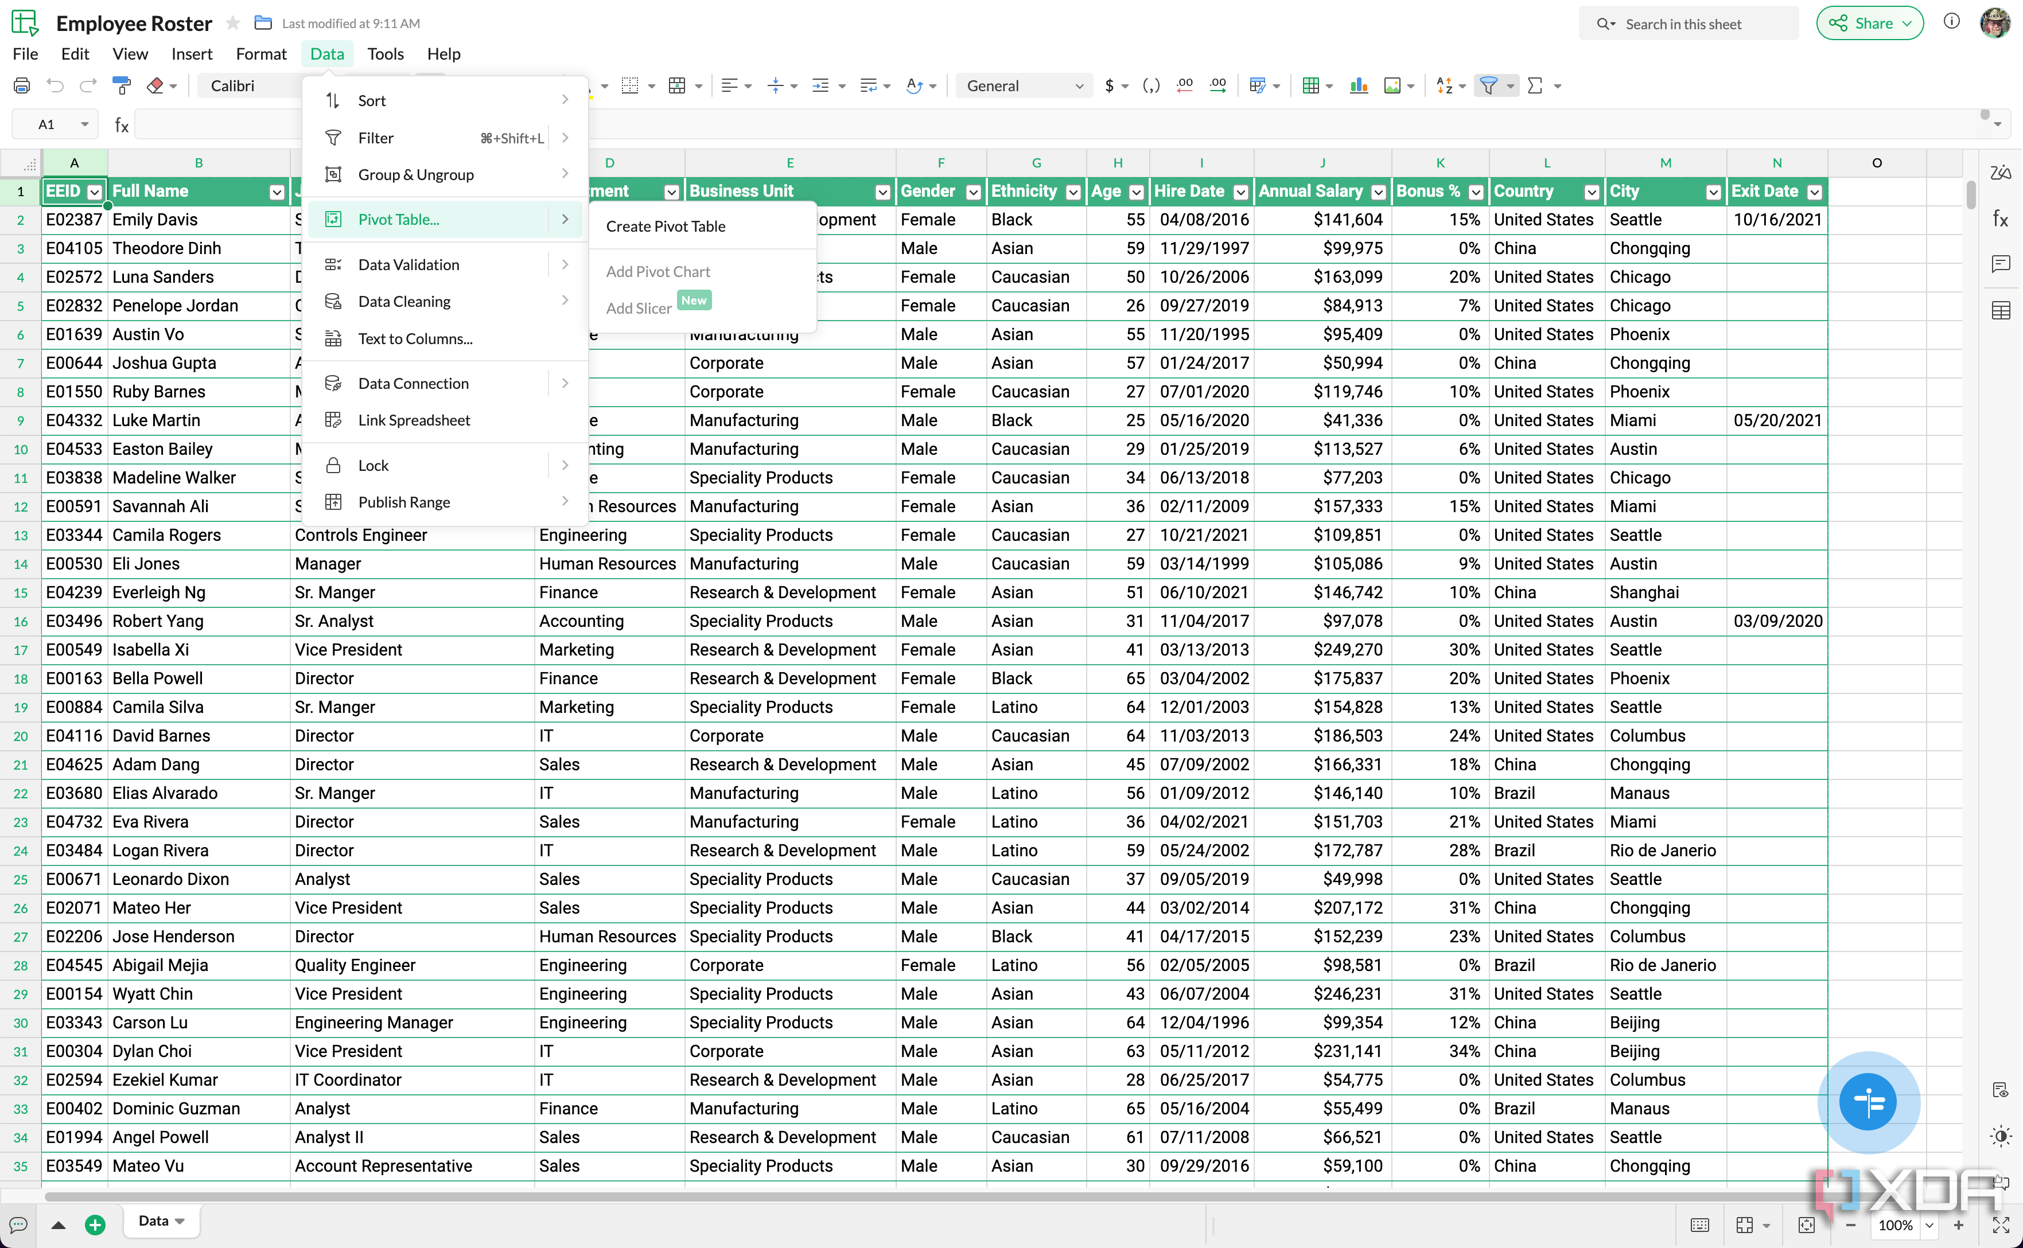Select Create Pivot Table from submenu
Screen dimensions: 2023x1248
point(666,226)
